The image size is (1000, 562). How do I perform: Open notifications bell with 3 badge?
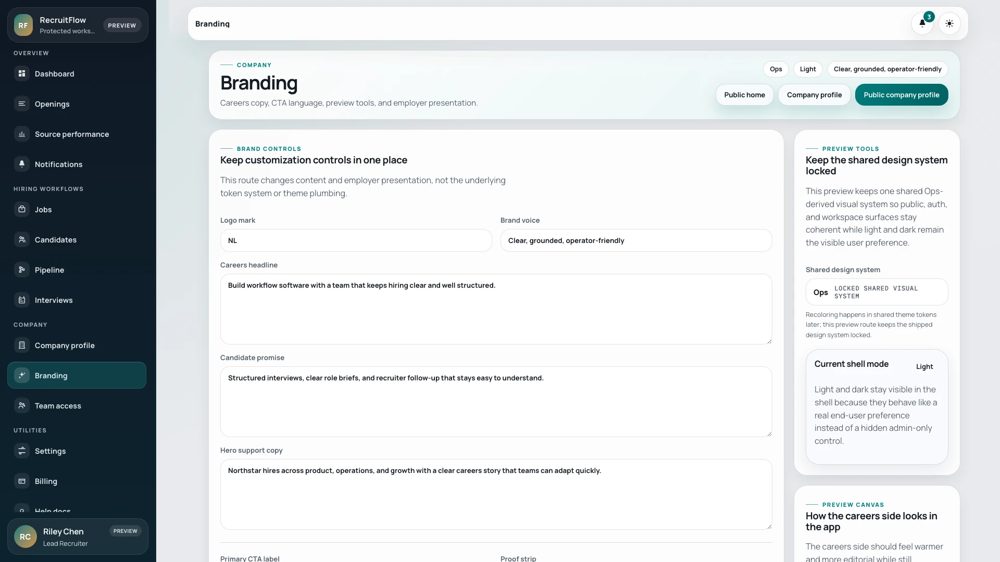[x=922, y=23]
